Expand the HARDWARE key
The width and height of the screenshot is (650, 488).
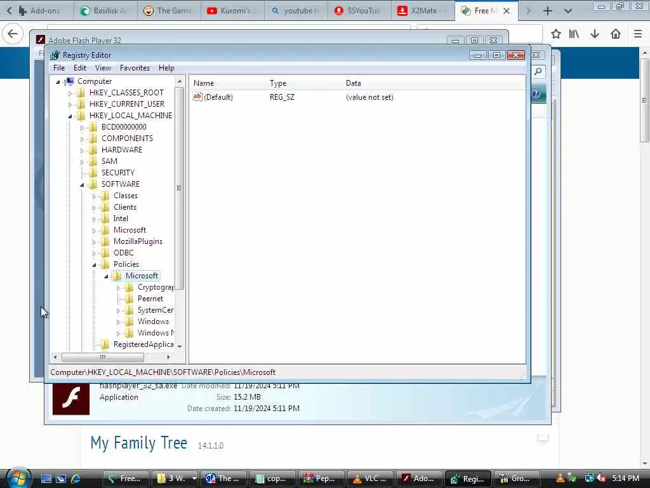click(x=82, y=150)
